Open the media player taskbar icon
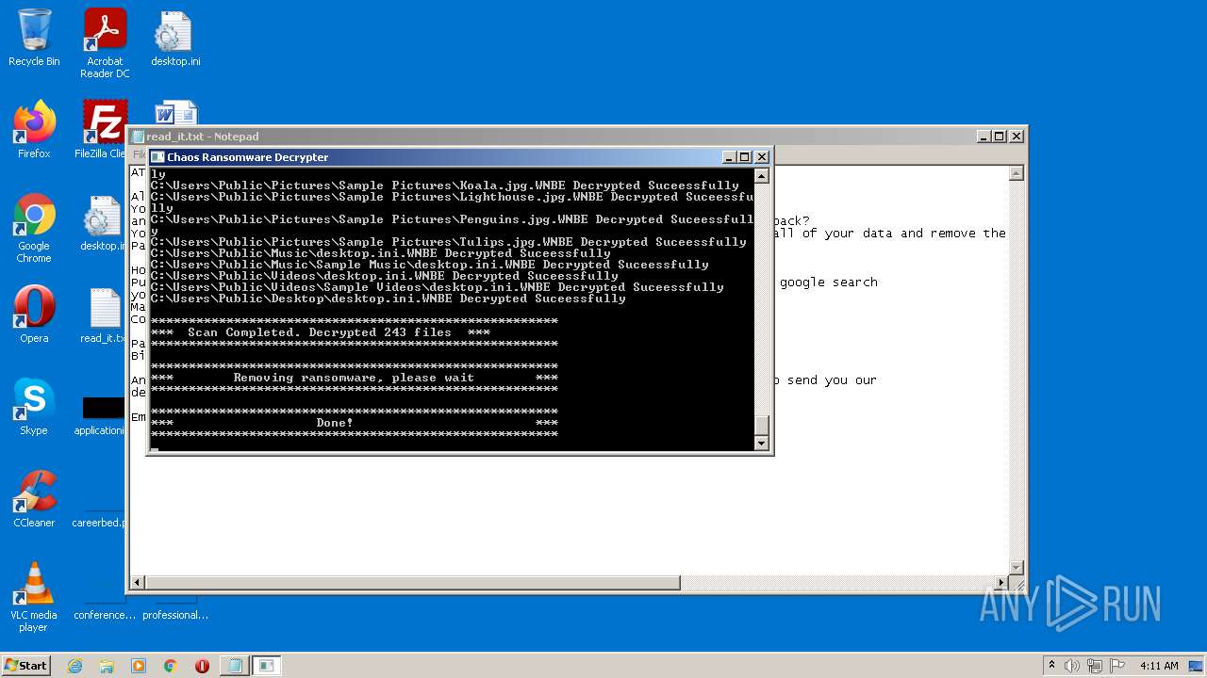The image size is (1207, 678). [139, 666]
